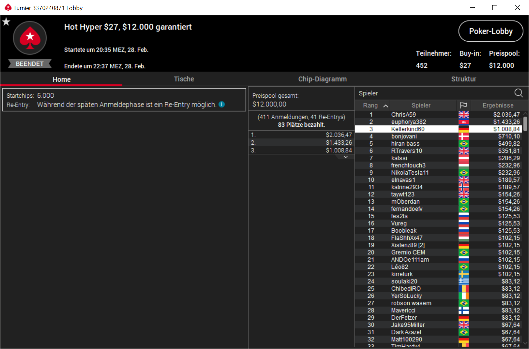Screen dimensions: 529x349
Task: Click the Re-Entry info icon
Action: (222, 104)
